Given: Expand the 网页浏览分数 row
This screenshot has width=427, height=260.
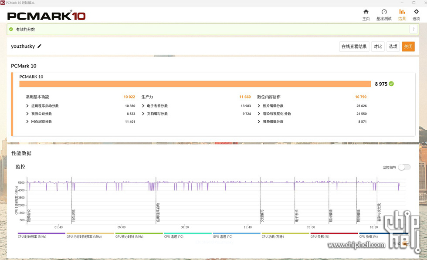Looking at the screenshot, I should (x=27, y=122).
